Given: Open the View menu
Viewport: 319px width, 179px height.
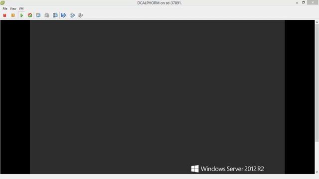Looking at the screenshot, I should [13, 9].
